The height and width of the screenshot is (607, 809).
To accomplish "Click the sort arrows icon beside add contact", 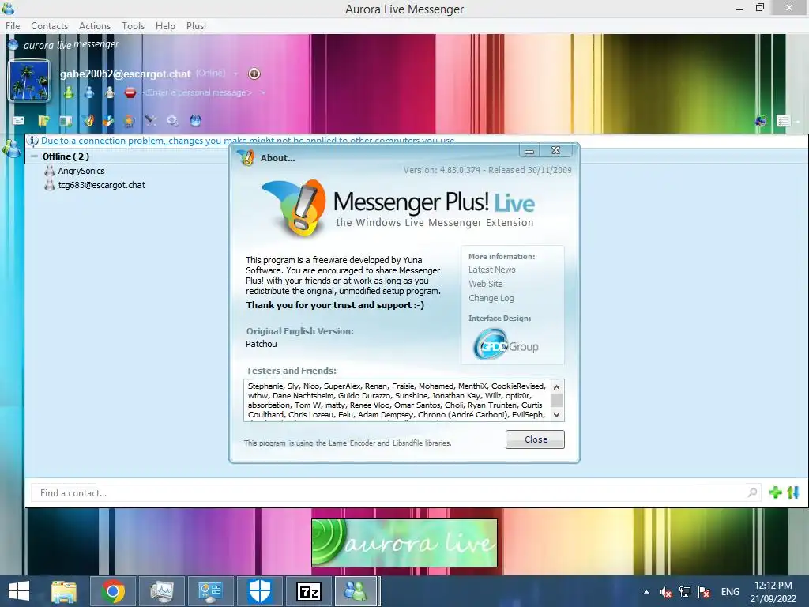I will (793, 492).
